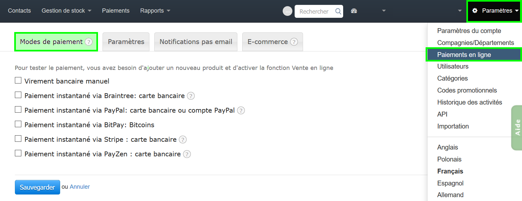Click help icon next to Braintree payment
This screenshot has width=522, height=201.
pos(191,96)
